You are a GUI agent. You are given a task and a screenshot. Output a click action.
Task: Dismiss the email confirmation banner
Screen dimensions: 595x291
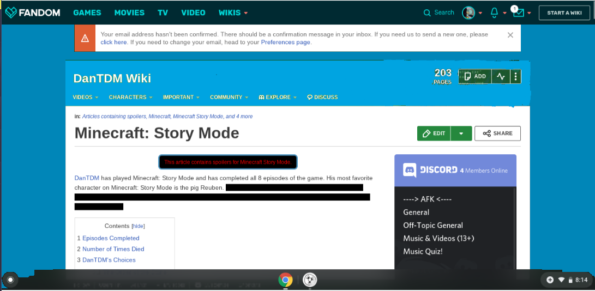510,35
